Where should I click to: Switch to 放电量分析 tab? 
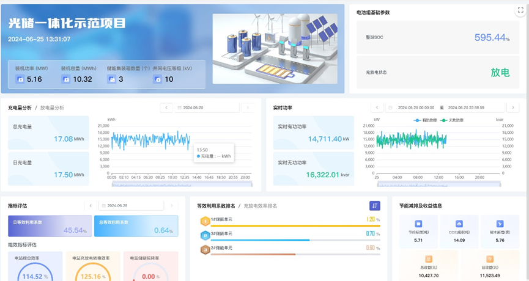52,108
